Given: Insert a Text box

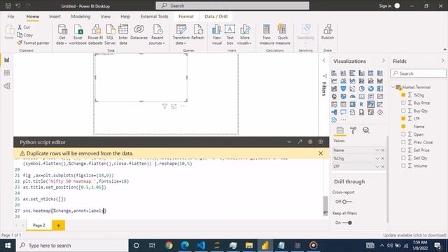Looking at the screenshot, I should click(x=230, y=34).
